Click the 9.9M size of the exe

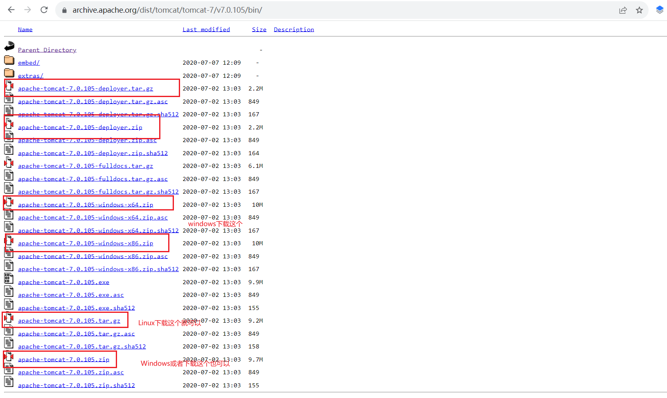pos(256,282)
